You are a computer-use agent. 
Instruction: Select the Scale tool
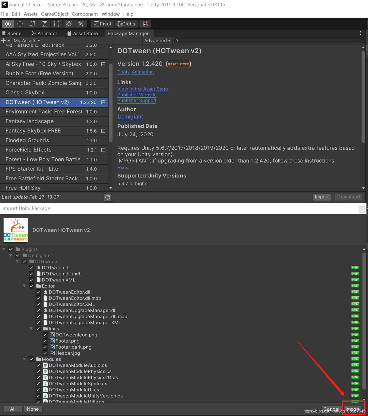pos(44,24)
